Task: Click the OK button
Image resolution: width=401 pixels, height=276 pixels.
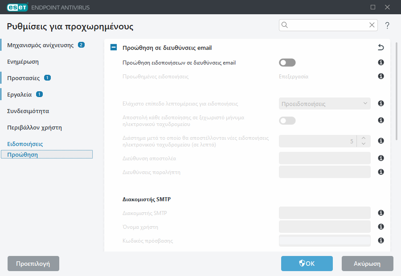Action: [307, 264]
